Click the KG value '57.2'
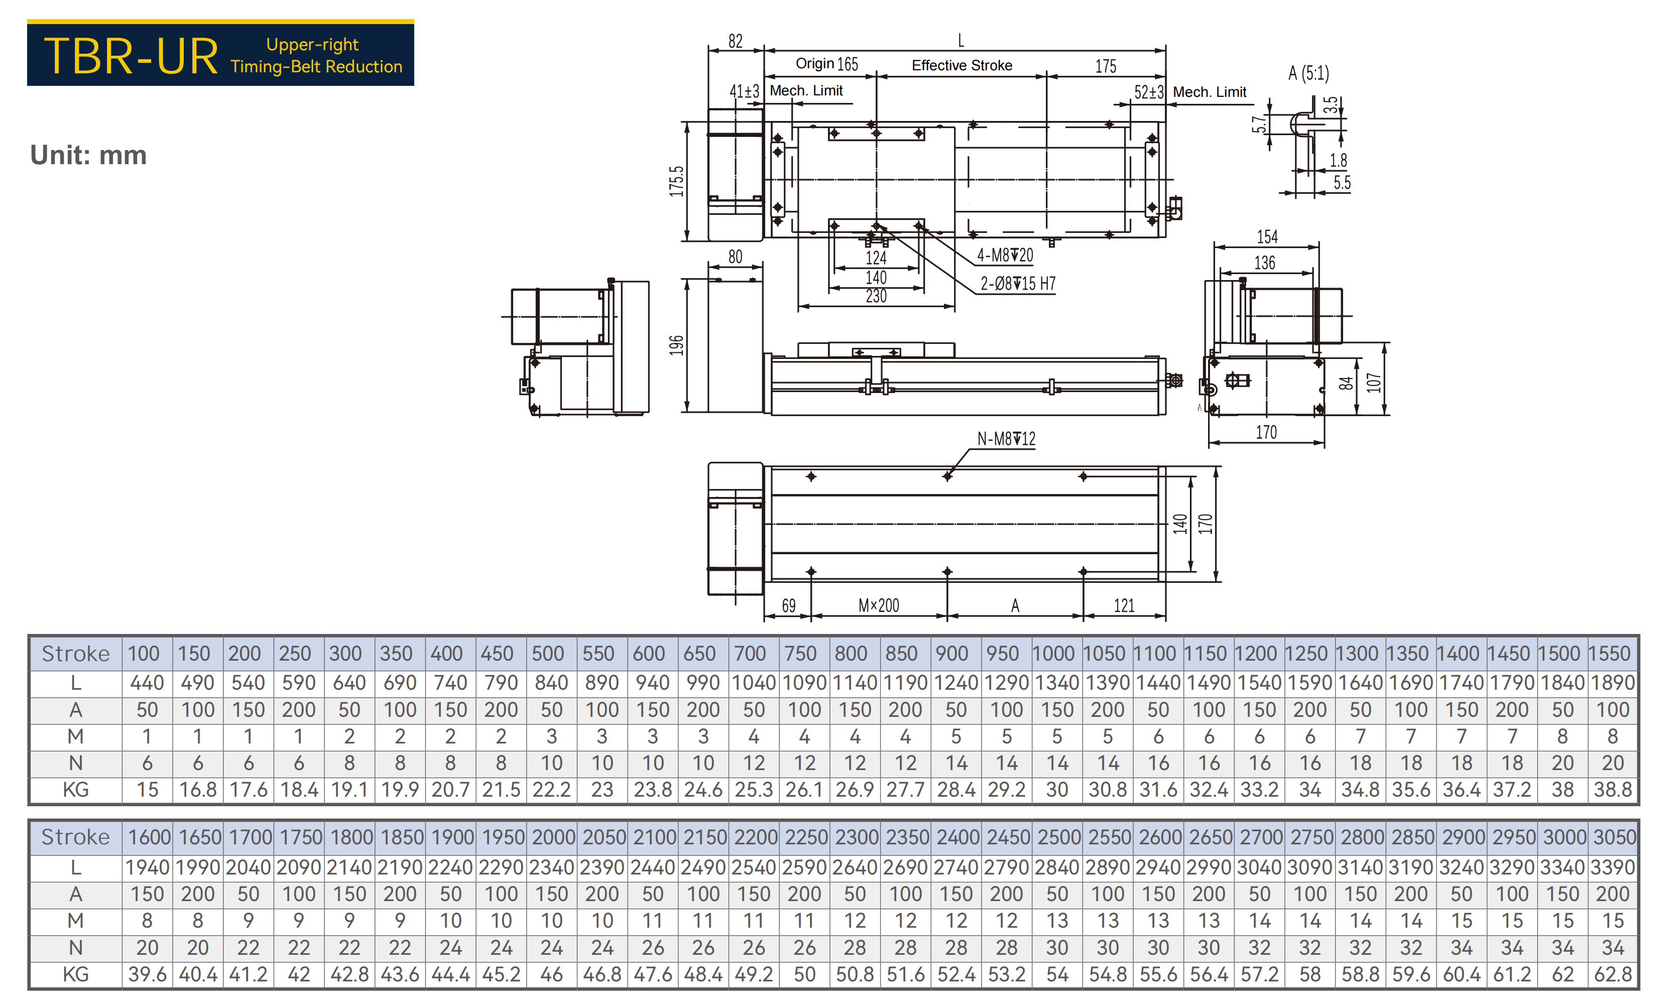The height and width of the screenshot is (1004, 1675). coord(1259,974)
